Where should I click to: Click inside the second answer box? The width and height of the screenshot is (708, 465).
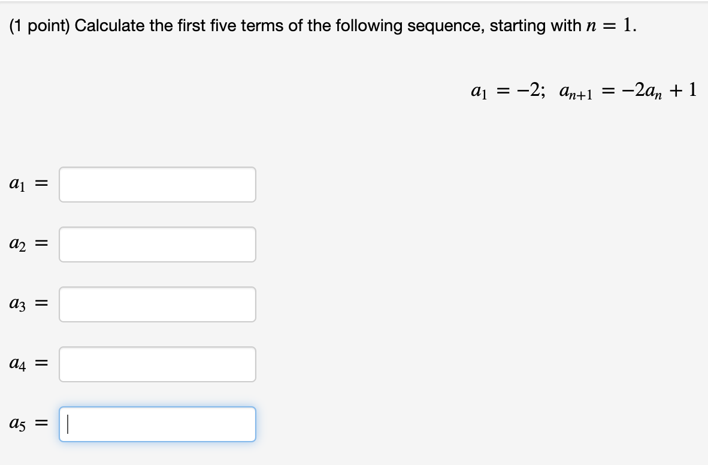(157, 244)
